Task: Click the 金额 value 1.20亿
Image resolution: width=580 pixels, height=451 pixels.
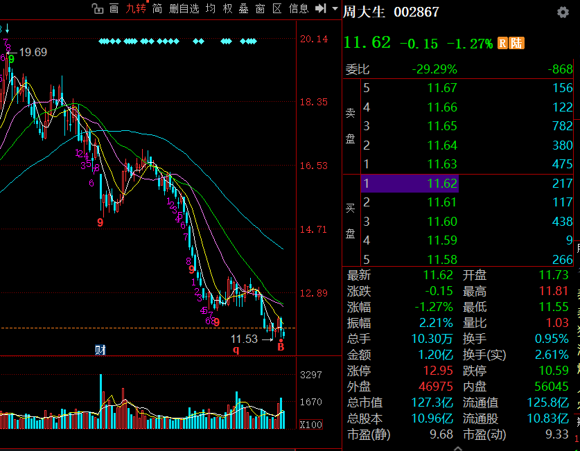Action: (x=435, y=355)
